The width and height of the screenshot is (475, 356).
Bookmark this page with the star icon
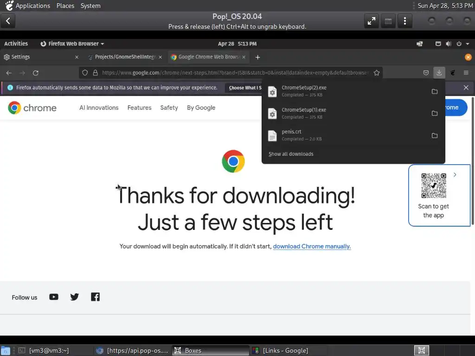tap(377, 73)
